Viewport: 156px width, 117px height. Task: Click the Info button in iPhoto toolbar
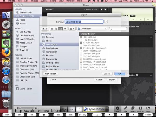tap(118, 109)
